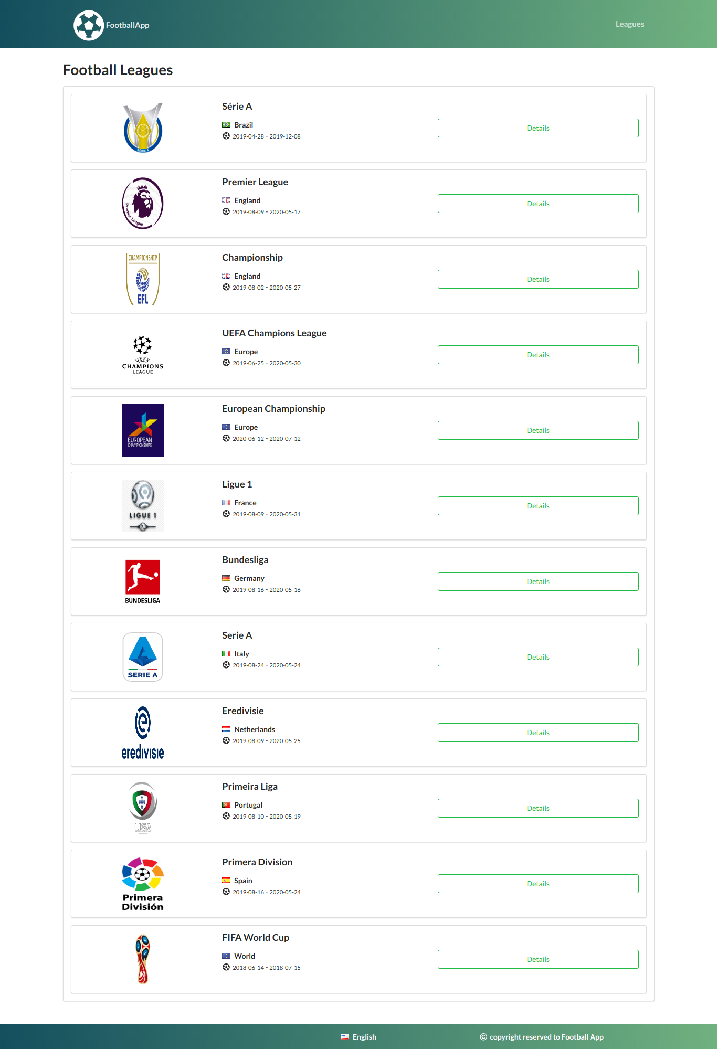The image size is (717, 1049).
Task: Open Details for FIFA World Cup
Action: pos(537,959)
